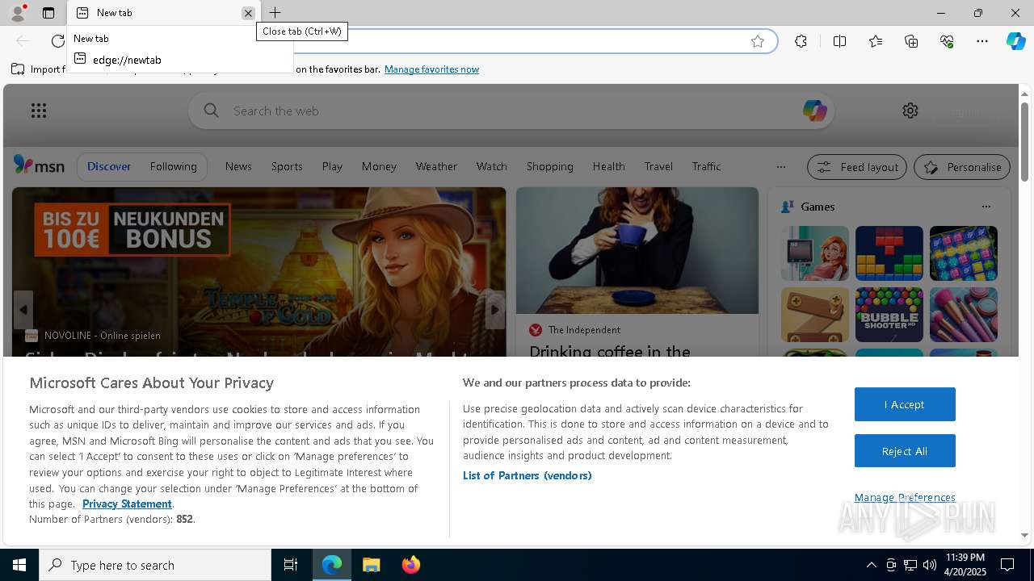Open a new tab with plus button
1034x581 pixels.
tap(275, 13)
